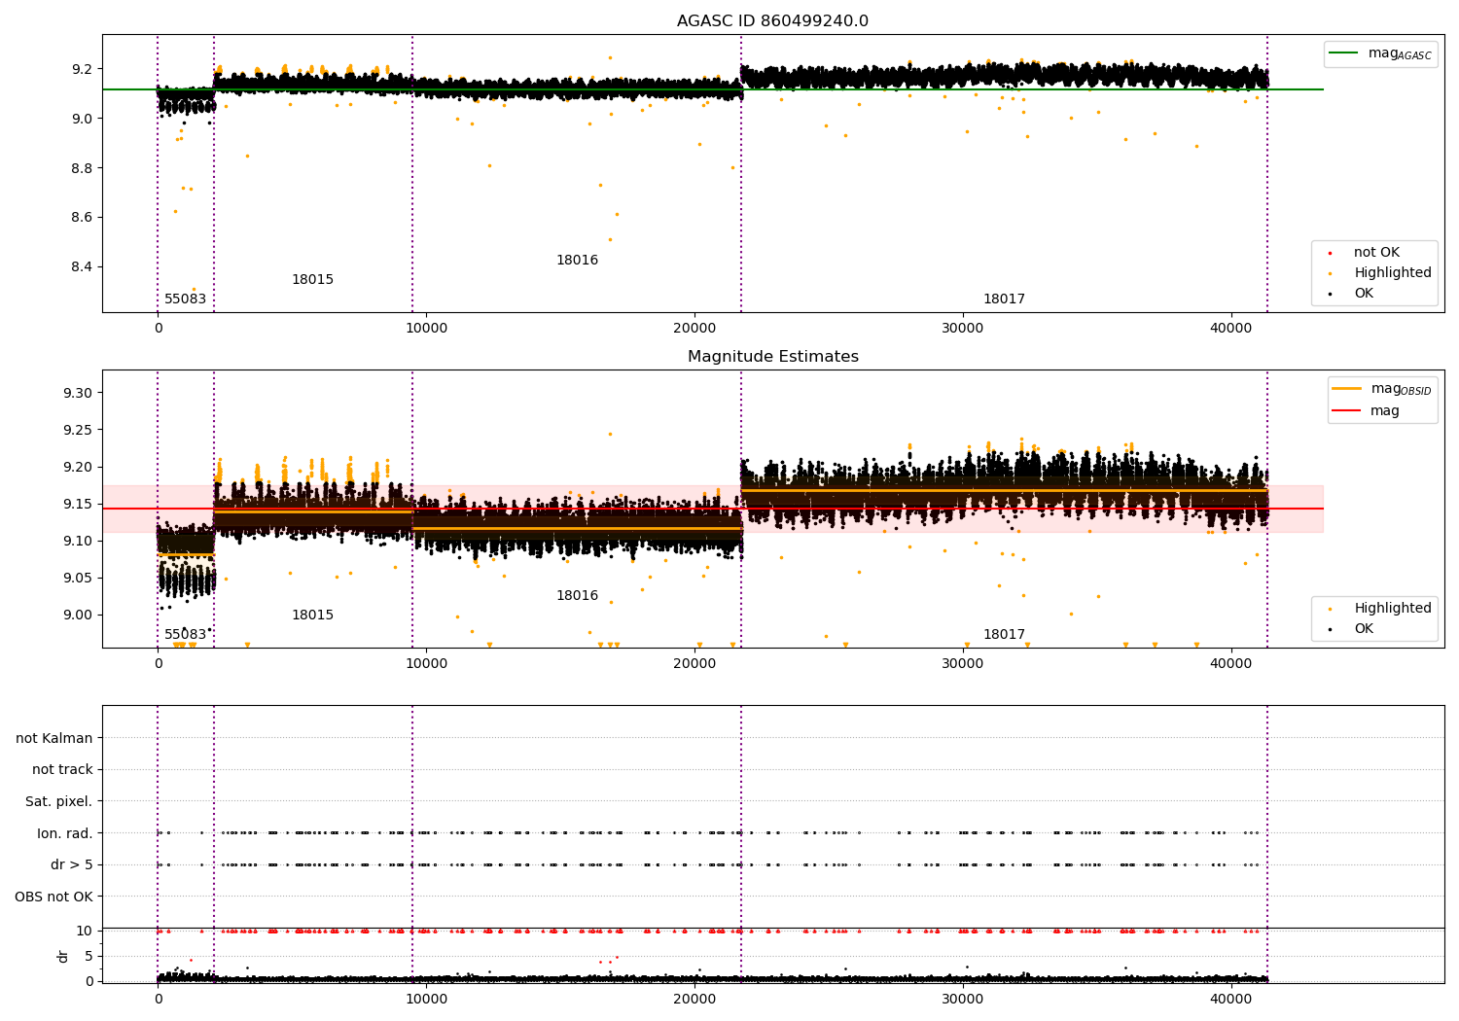Click OBSID label 18016 in top plot

[x=577, y=261]
